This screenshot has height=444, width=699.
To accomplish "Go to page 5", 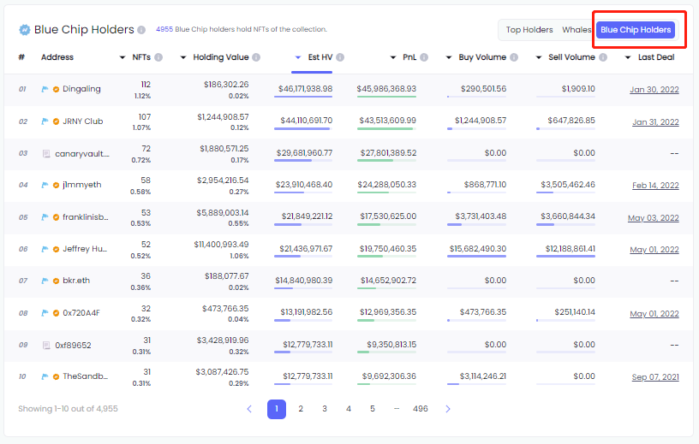I will pos(373,409).
